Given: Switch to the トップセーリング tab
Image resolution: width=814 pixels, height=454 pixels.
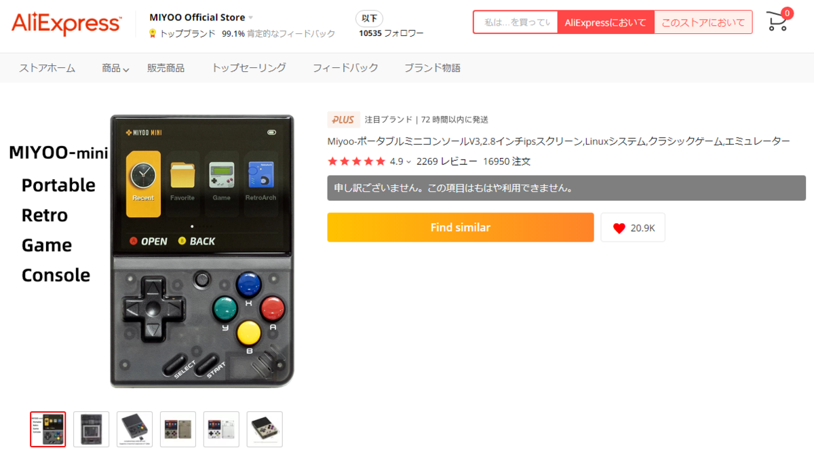Looking at the screenshot, I should [x=249, y=68].
